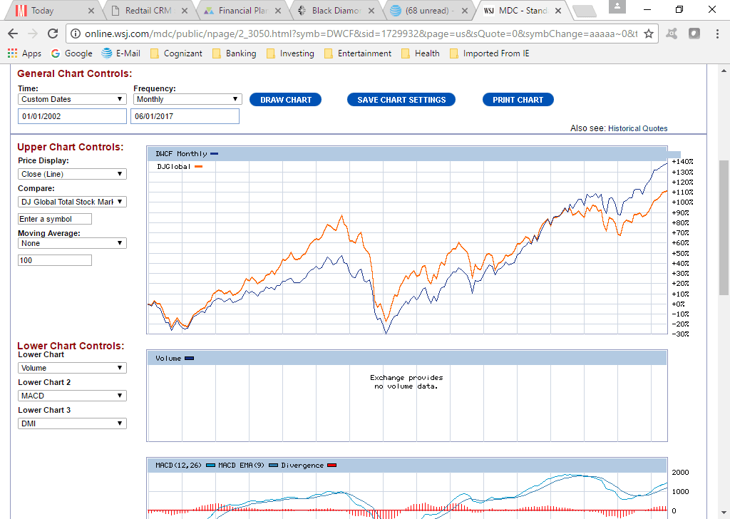Image resolution: width=730 pixels, height=519 pixels.
Task: Click the Upper Chart Controls heading
Action: [71, 147]
